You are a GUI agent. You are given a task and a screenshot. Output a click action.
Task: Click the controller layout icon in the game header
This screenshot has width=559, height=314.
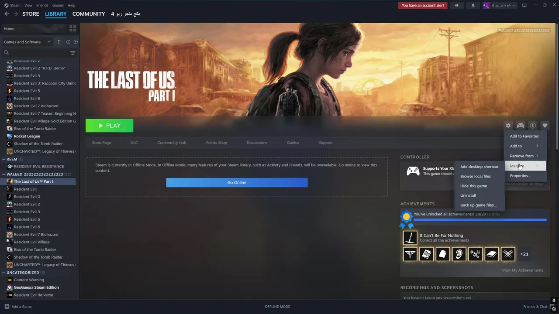pyautogui.click(x=521, y=126)
